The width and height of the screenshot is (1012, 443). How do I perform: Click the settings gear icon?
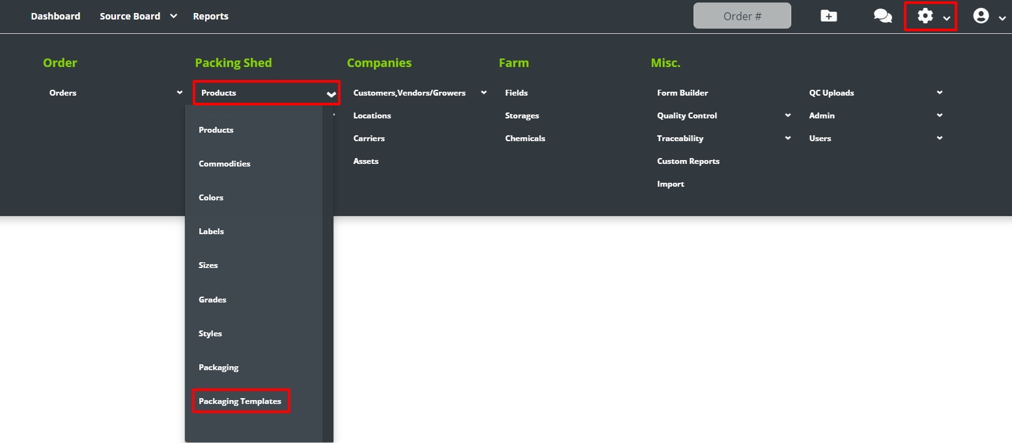coord(925,16)
